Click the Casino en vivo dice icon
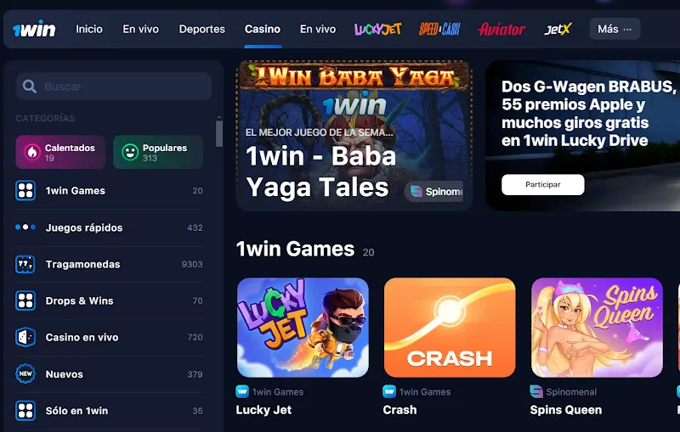 pyautogui.click(x=25, y=337)
